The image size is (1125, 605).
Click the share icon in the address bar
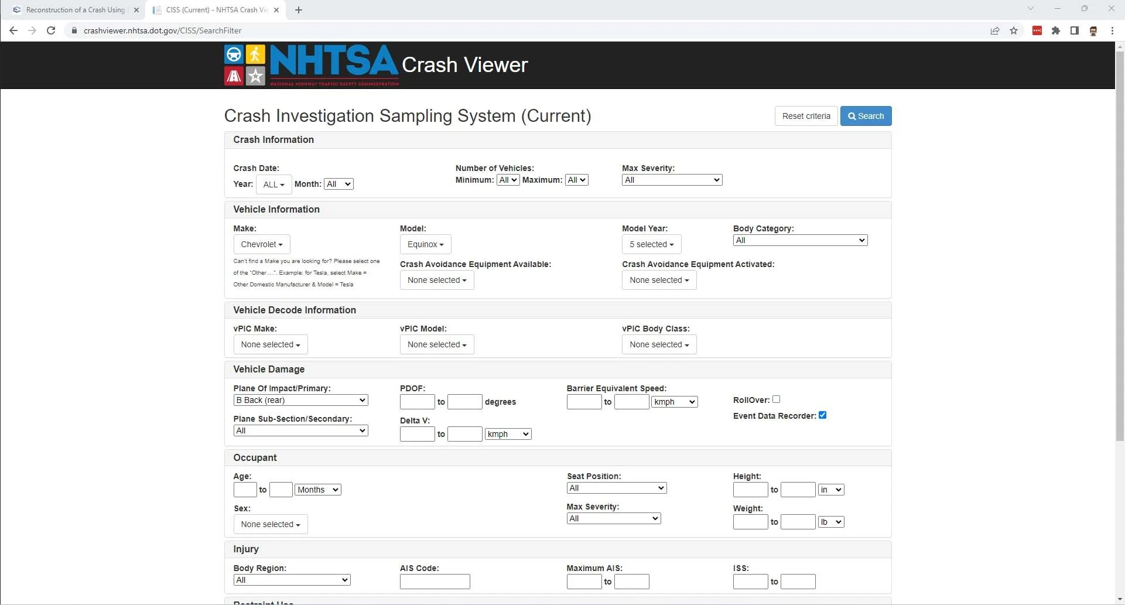[x=996, y=30]
